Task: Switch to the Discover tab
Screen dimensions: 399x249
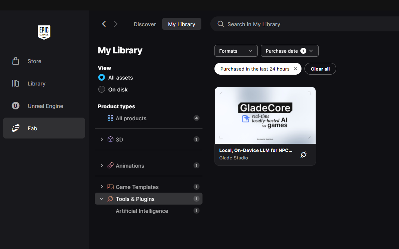Action: pos(145,24)
